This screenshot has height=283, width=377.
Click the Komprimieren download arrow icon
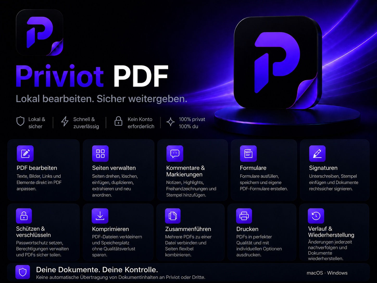(x=100, y=216)
